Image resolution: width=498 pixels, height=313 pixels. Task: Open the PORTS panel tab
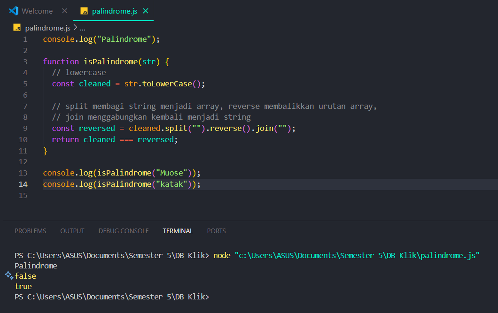pyautogui.click(x=216, y=231)
